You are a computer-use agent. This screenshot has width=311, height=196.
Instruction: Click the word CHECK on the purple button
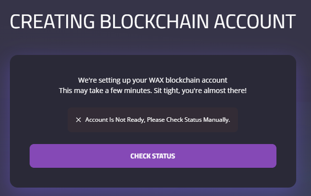click(x=141, y=156)
